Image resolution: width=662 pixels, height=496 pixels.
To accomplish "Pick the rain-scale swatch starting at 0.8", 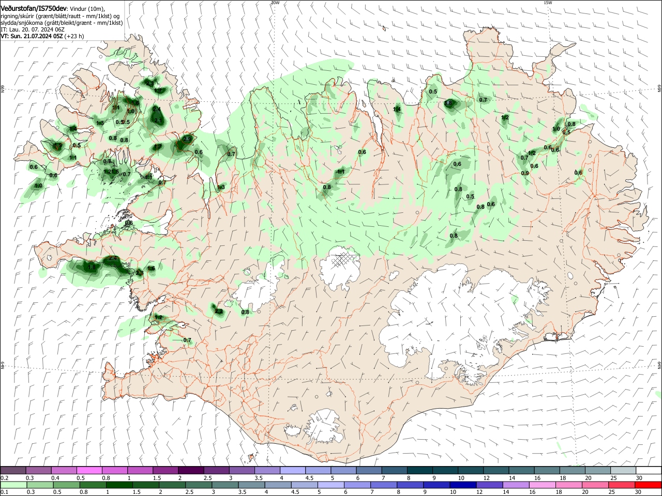I will [x=93, y=485].
